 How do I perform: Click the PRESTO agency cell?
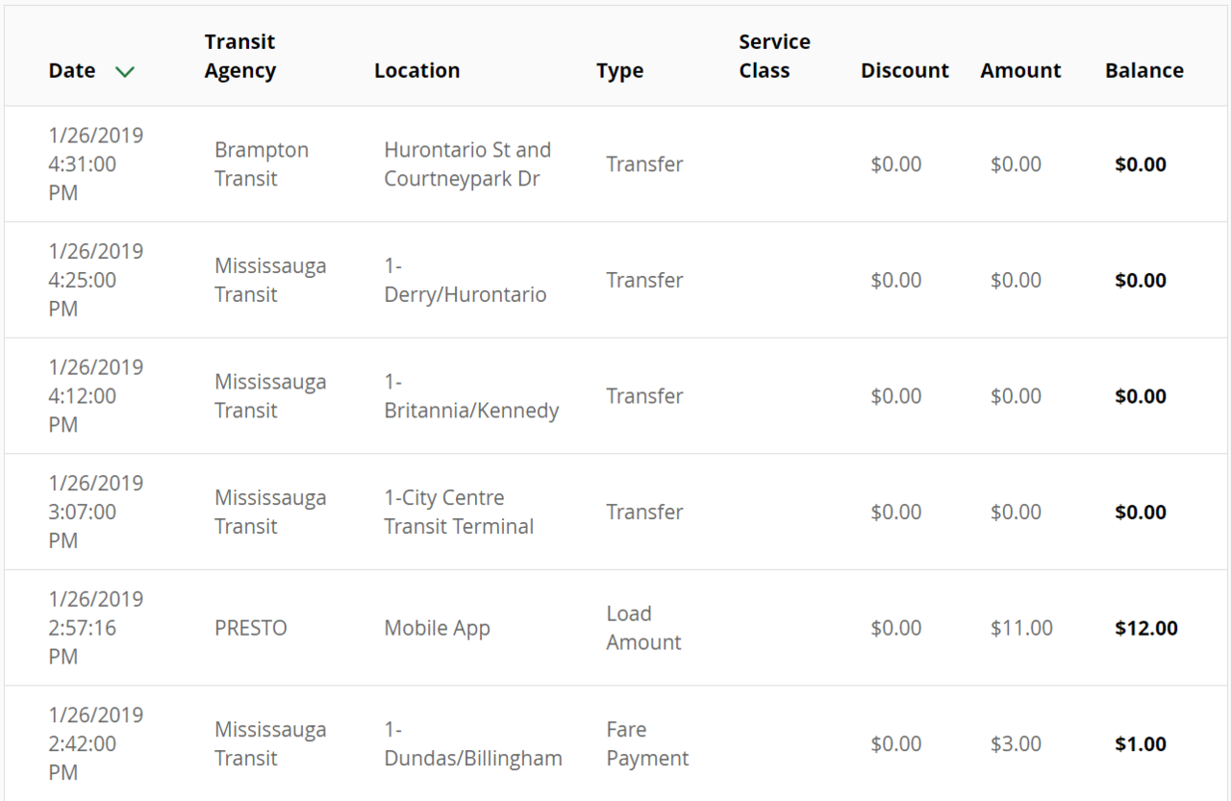coord(250,628)
